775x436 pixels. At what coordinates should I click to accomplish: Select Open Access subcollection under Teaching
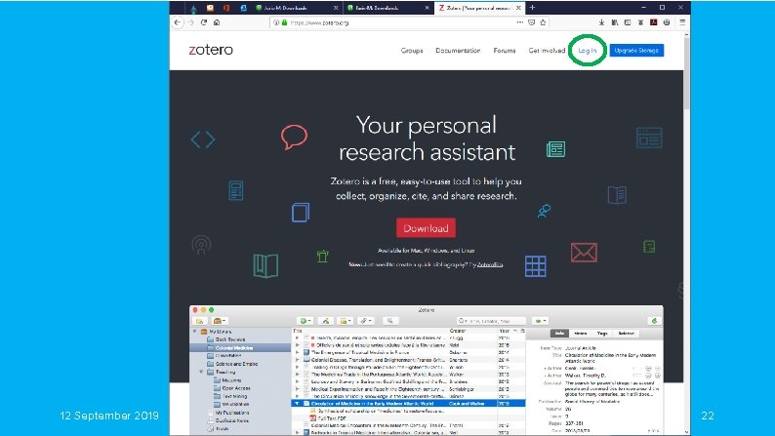point(234,388)
